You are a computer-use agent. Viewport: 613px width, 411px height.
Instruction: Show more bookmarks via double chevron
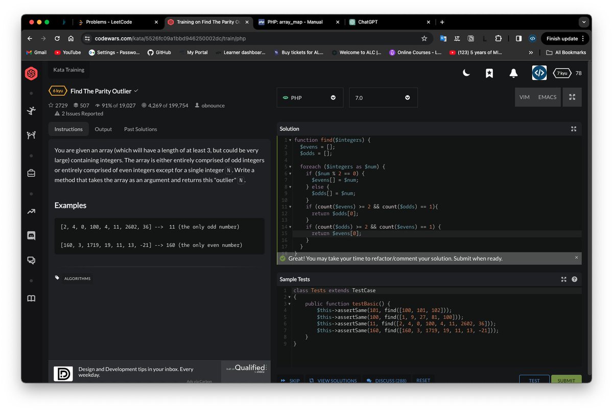click(x=531, y=52)
